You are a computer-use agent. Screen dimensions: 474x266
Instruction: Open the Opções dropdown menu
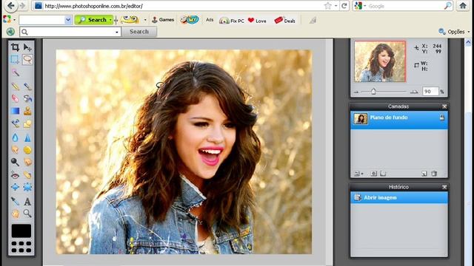click(454, 31)
